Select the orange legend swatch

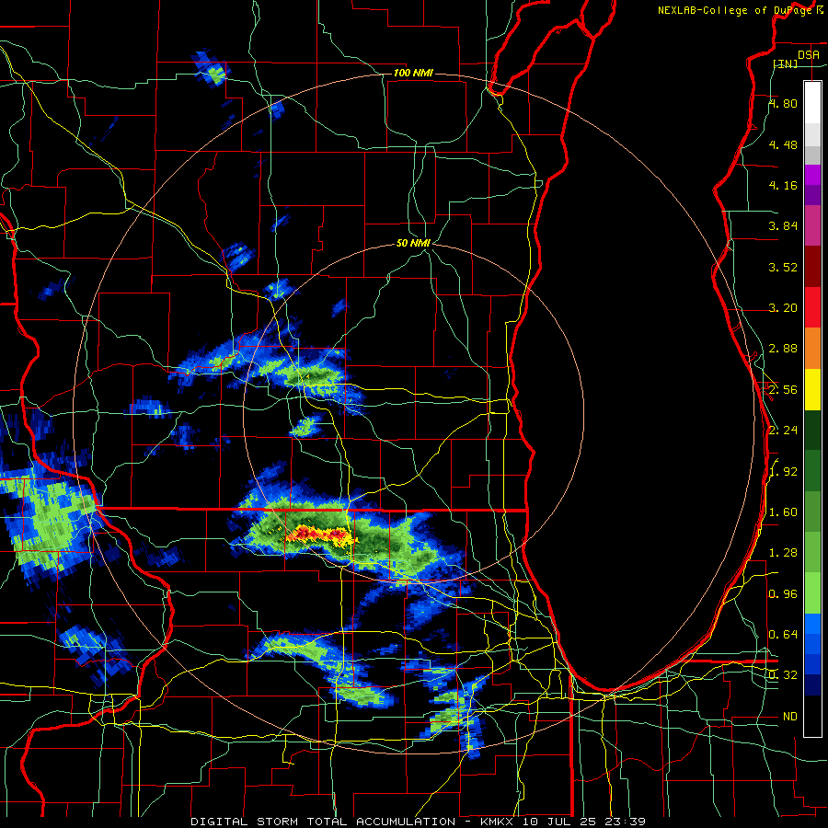point(812,349)
